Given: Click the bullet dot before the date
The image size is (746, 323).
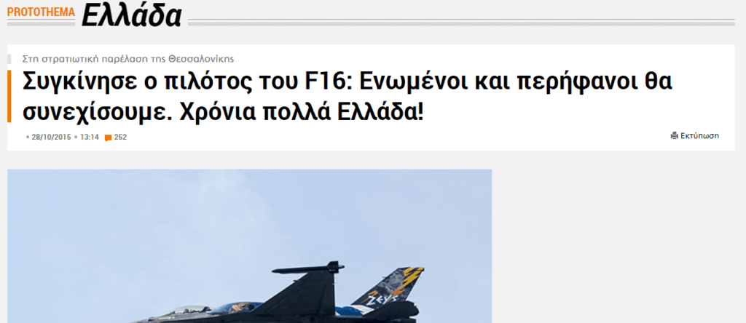Looking at the screenshot, I should pyautogui.click(x=28, y=137).
